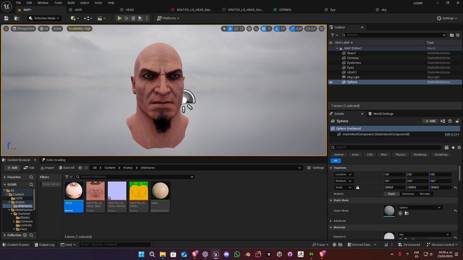Open Discord icon in taskbar

226,254
